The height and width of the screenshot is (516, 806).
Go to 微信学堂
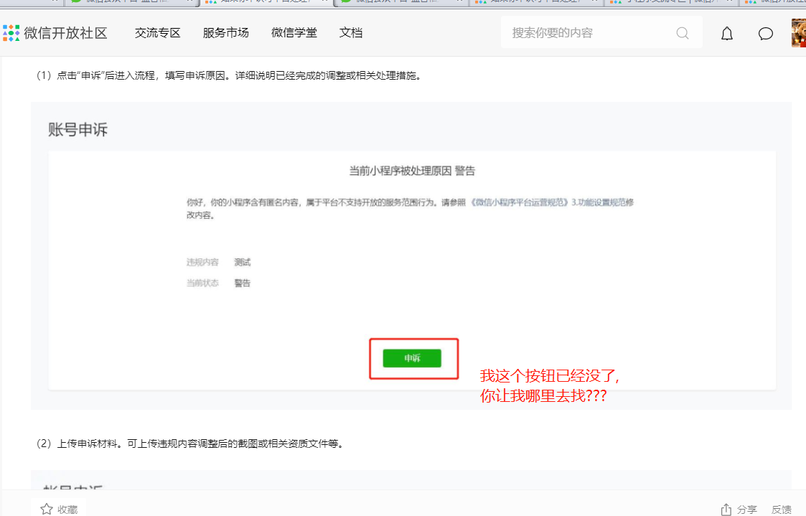pyautogui.click(x=294, y=33)
